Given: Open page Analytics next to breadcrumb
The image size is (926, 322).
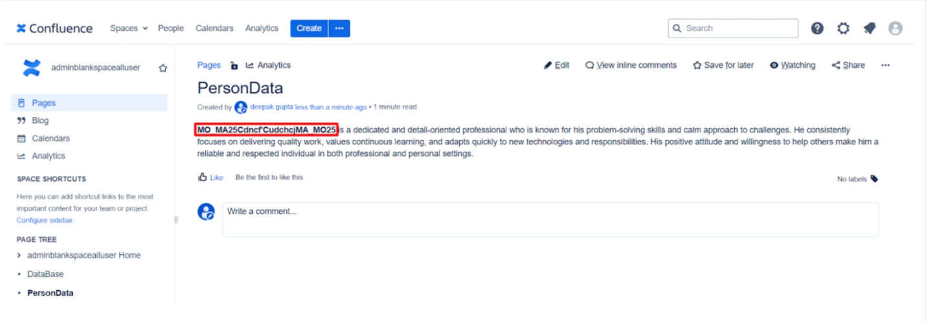Looking at the screenshot, I should point(268,65).
